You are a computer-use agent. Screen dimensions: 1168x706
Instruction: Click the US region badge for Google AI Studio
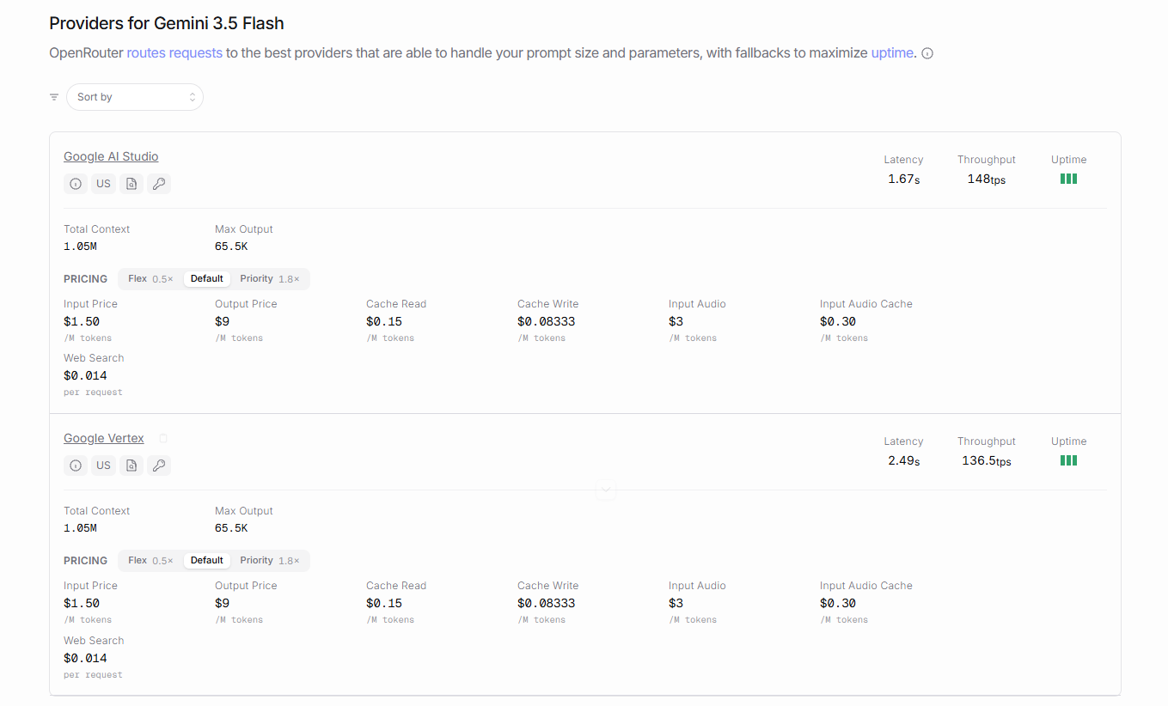tap(103, 184)
